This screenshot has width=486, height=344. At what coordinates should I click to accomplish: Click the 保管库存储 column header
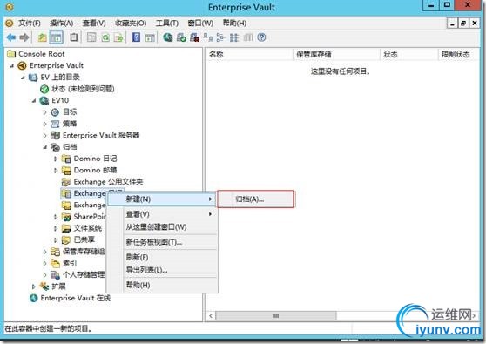[x=337, y=55]
